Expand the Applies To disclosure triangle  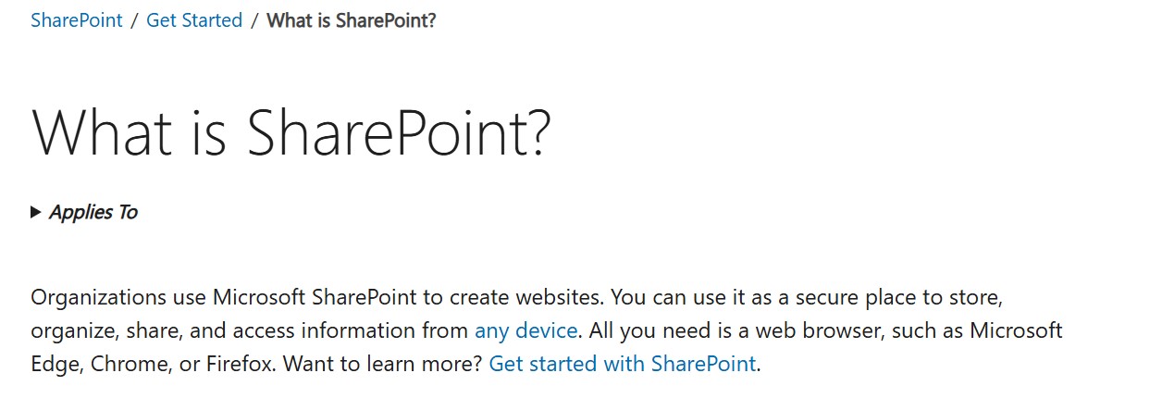pos(36,212)
